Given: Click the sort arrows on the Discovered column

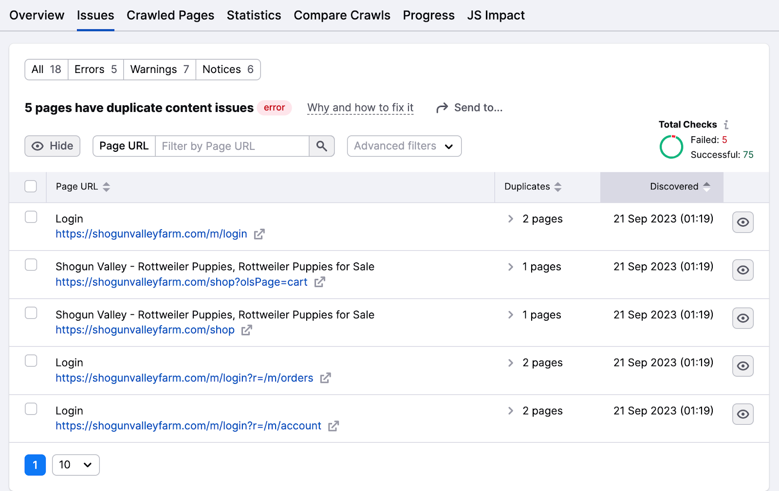Looking at the screenshot, I should 707,186.
